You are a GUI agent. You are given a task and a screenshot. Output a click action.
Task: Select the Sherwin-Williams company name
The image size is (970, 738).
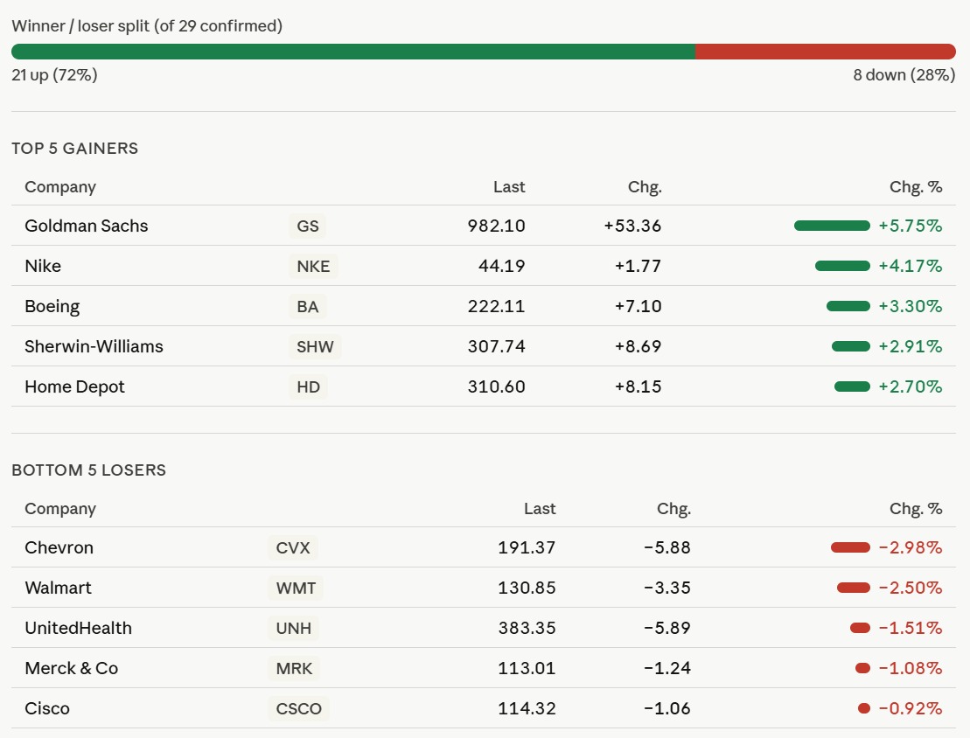[x=94, y=346]
